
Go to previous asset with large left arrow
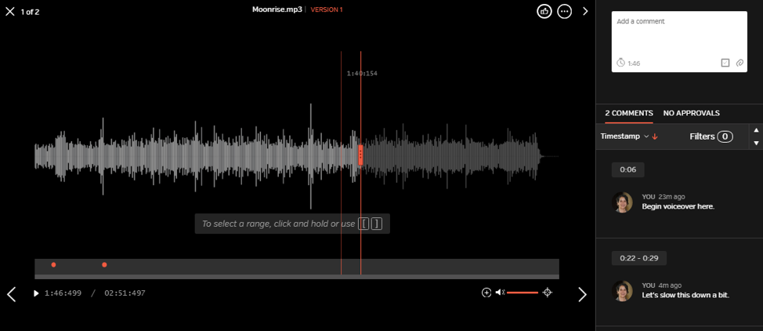pyautogui.click(x=11, y=294)
